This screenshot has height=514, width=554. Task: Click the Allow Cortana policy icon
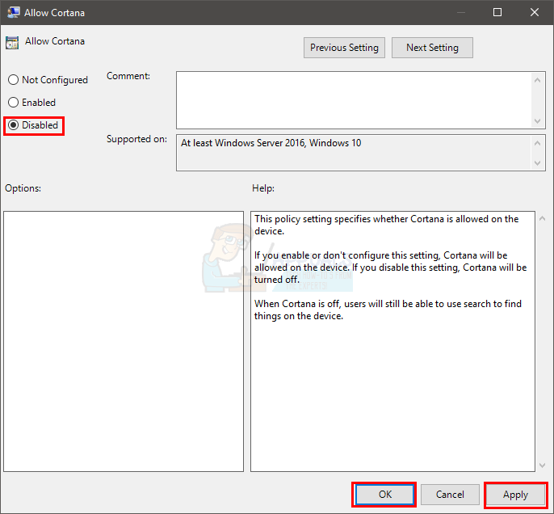tap(12, 43)
